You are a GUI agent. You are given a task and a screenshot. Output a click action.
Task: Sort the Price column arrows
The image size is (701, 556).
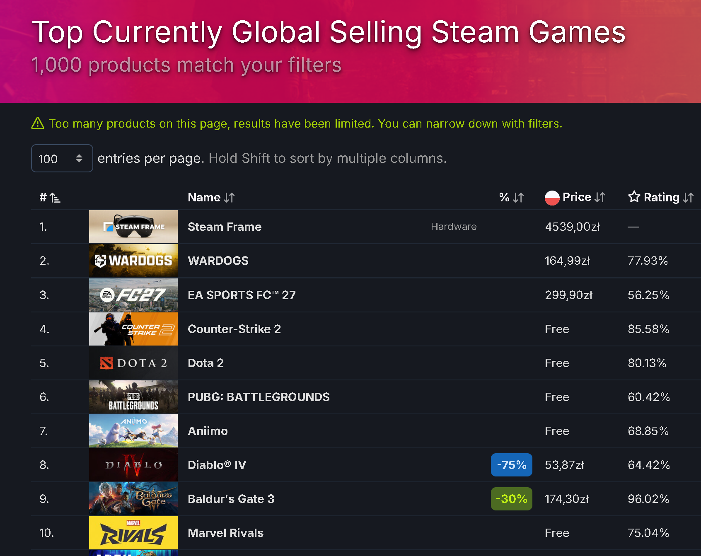click(600, 197)
